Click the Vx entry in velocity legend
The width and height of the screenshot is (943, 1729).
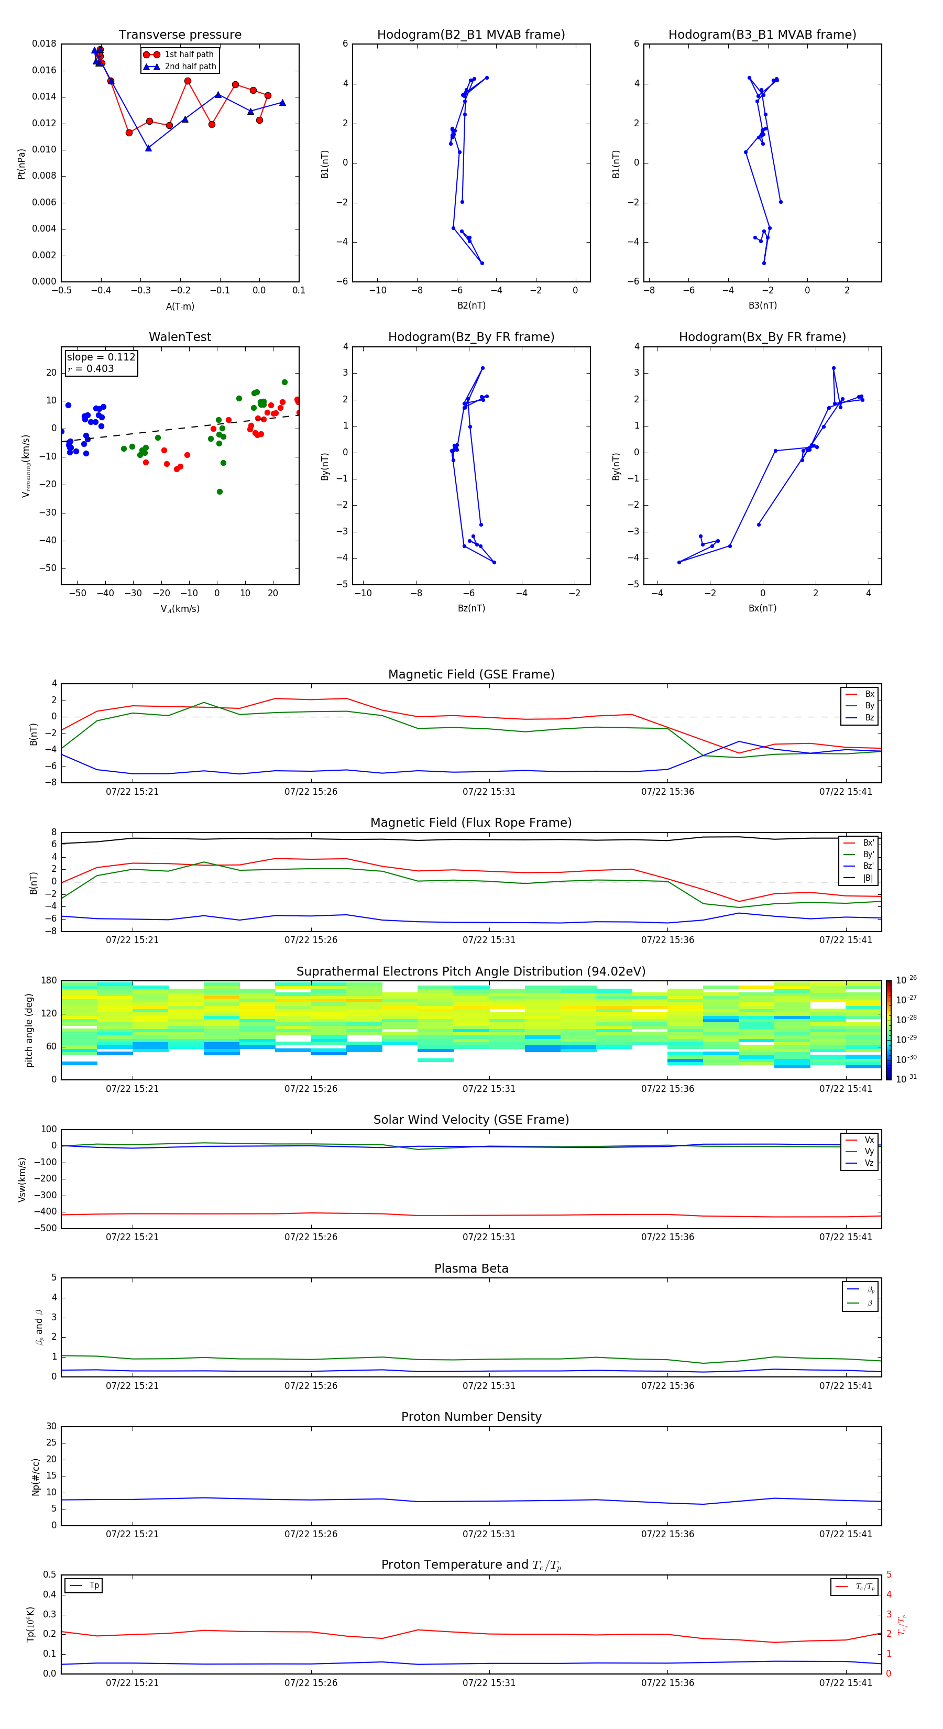point(860,1140)
